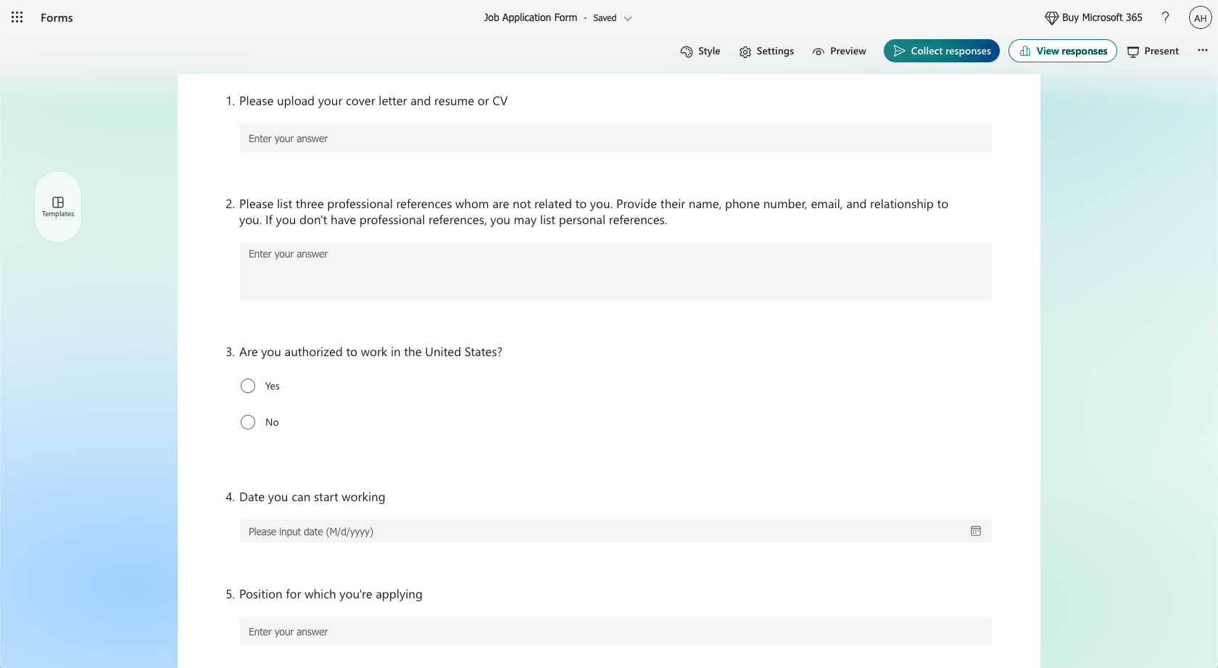Open the Templates panel
The width and height of the screenshot is (1218, 668).
point(57,206)
